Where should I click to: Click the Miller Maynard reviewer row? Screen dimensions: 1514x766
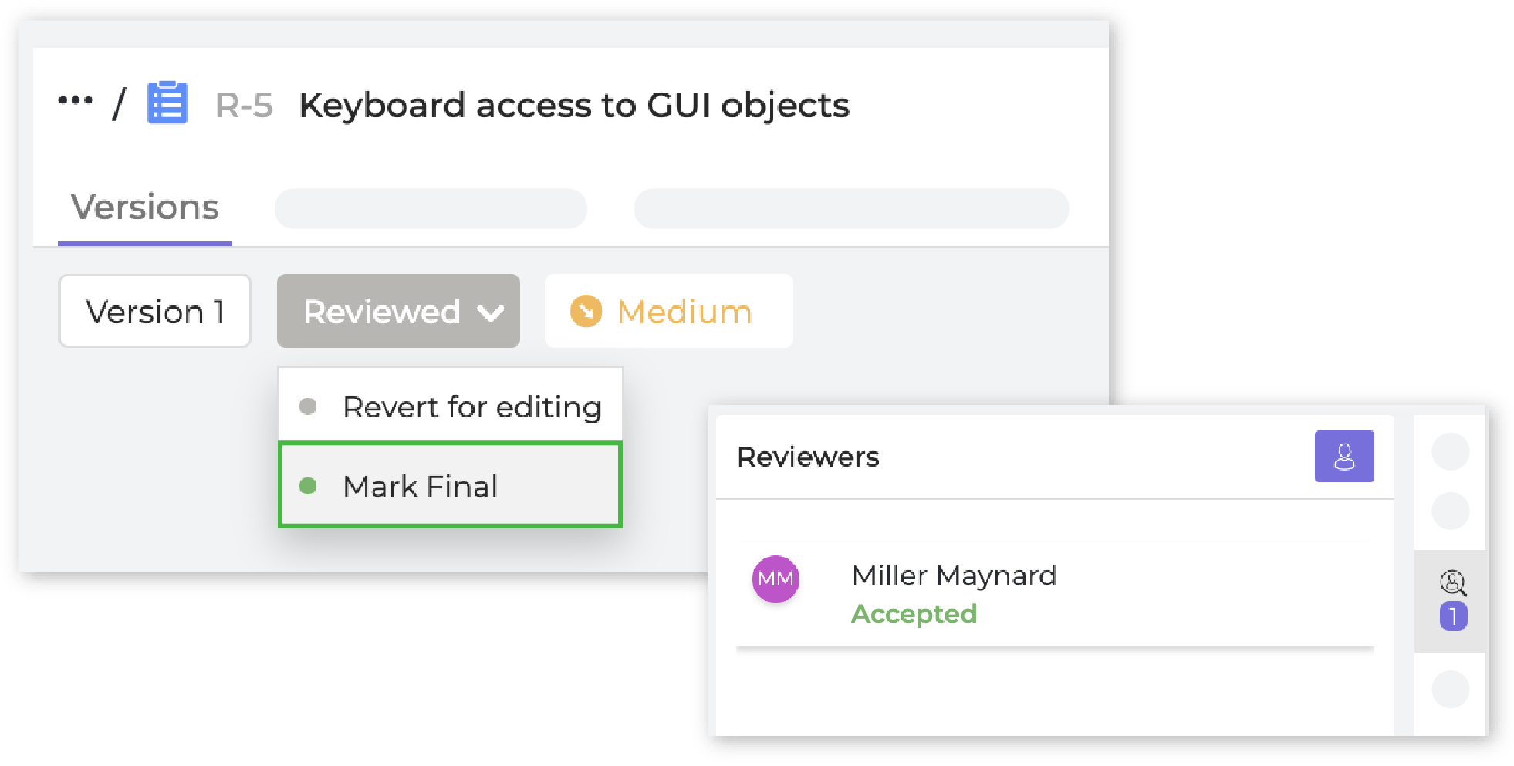[1055, 594]
